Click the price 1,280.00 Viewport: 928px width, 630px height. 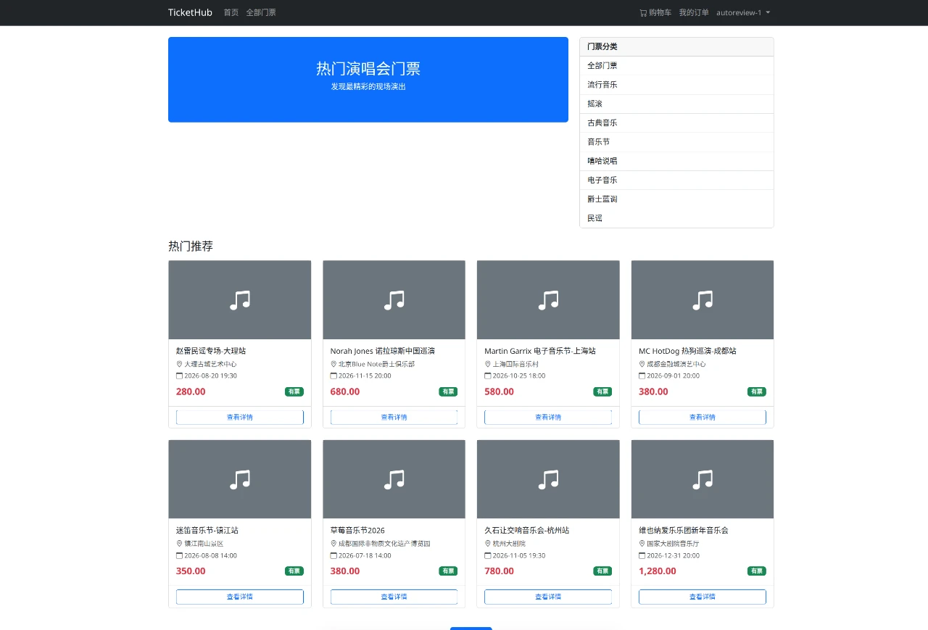[658, 571]
